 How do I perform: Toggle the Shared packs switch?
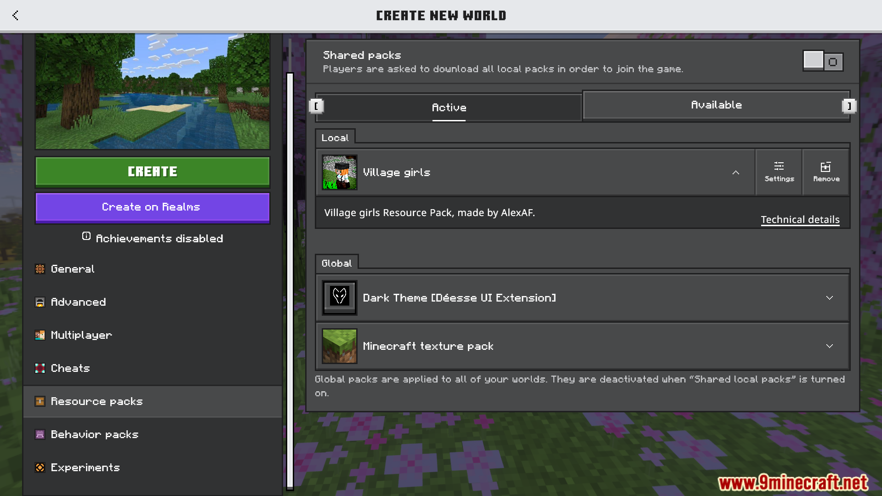point(823,61)
